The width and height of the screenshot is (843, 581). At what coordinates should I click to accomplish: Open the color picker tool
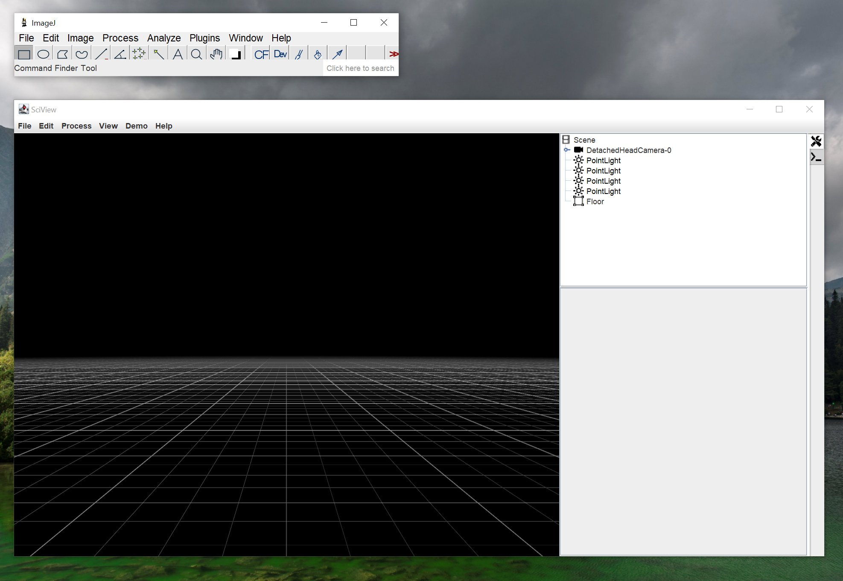235,54
